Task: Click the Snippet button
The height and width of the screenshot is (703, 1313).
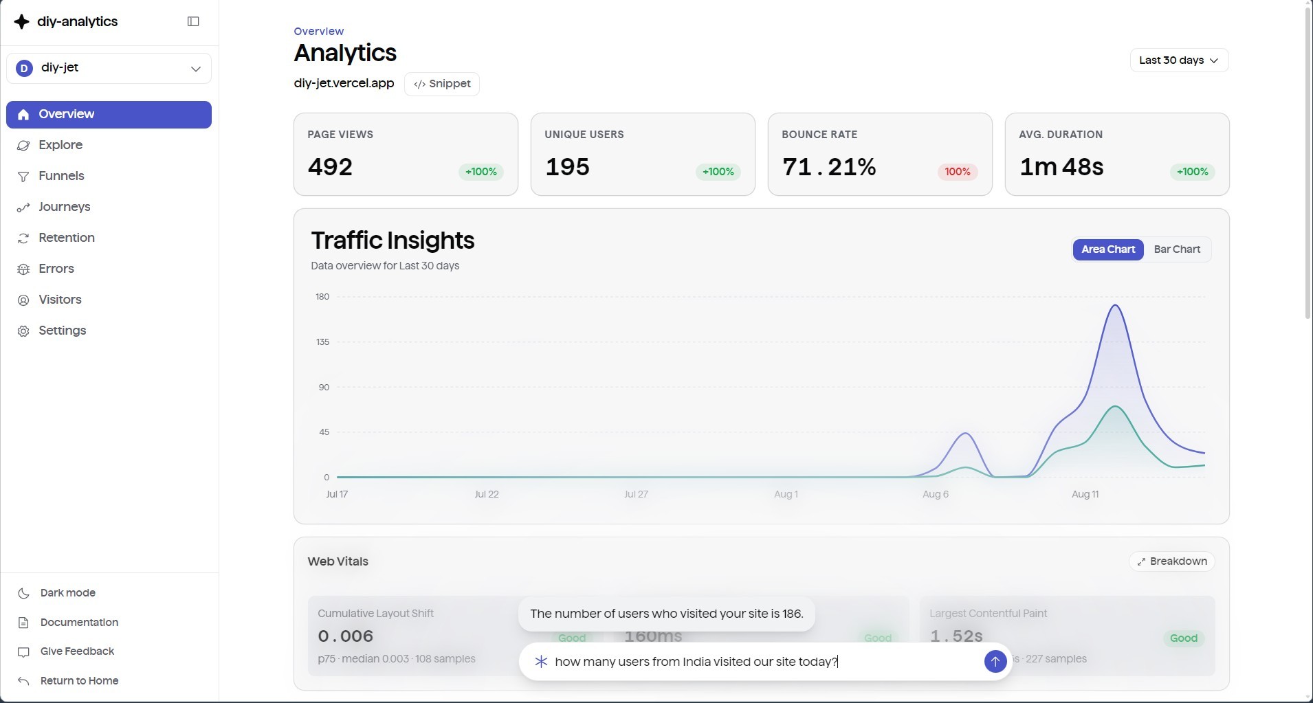Action: point(442,84)
